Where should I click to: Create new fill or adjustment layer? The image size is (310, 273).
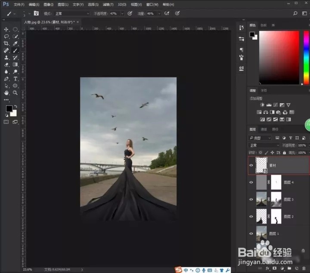click(282, 268)
